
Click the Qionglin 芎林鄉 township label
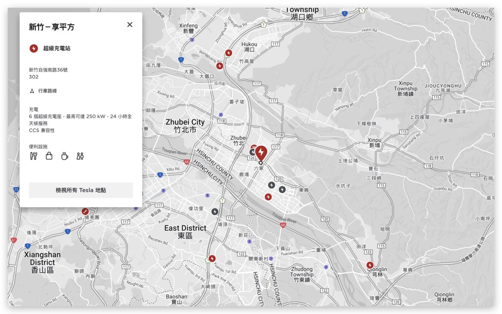coord(444,297)
